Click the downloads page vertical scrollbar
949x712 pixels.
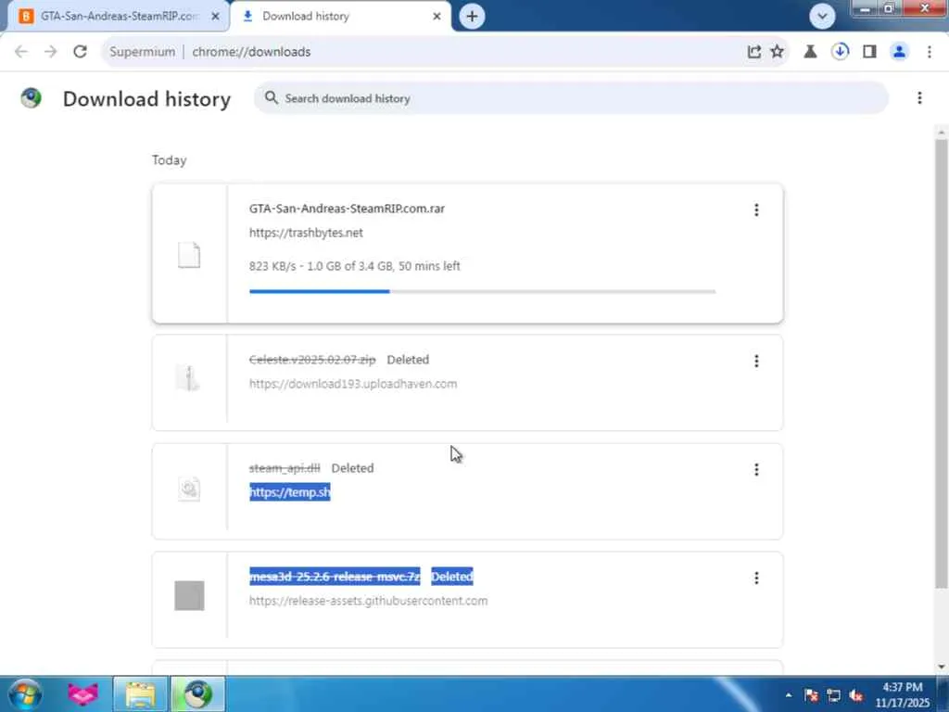pyautogui.click(x=941, y=363)
